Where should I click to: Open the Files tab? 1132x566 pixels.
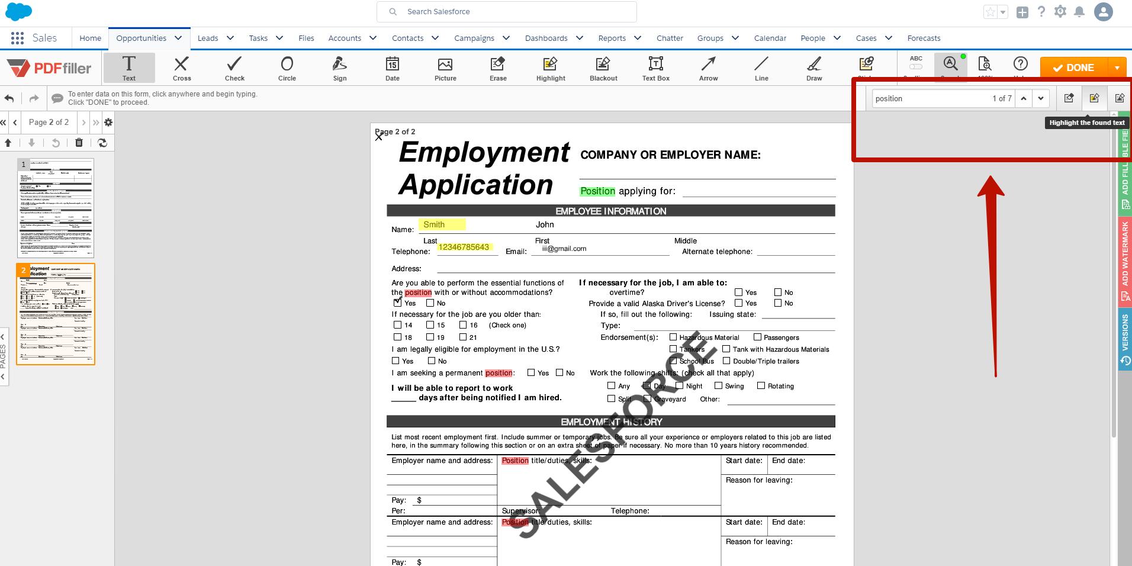pos(306,38)
